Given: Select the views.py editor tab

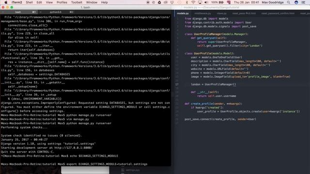Looking at the screenshot, I should coord(222,14).
